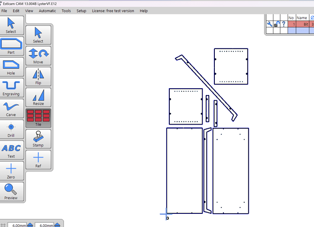Select tool number 1 cell

click(x=292, y=24)
